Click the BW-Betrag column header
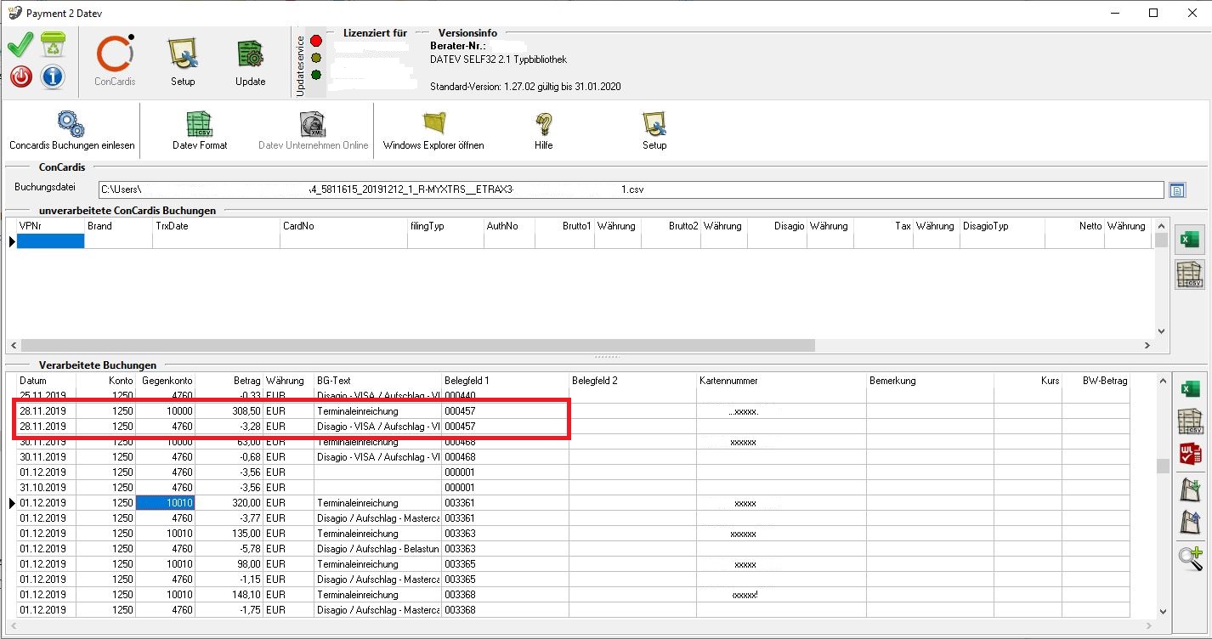 (1096, 381)
